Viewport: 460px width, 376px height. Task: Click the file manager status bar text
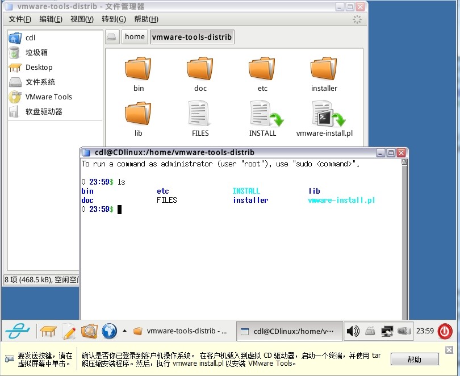(x=41, y=280)
